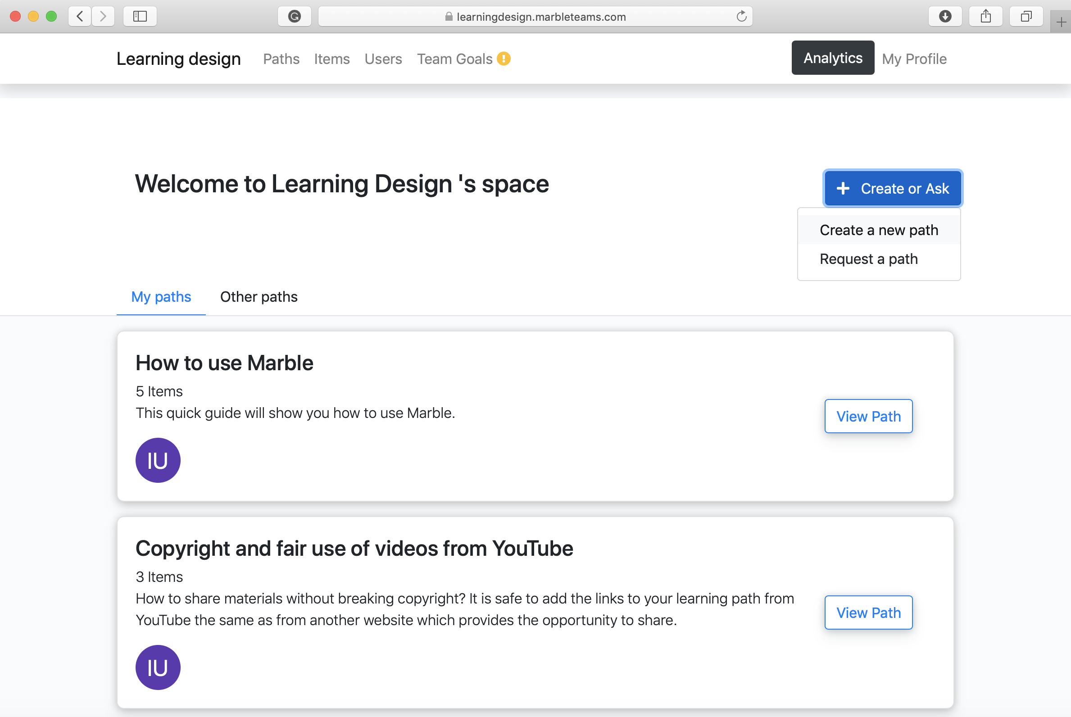Select Request a path option

[x=868, y=259]
